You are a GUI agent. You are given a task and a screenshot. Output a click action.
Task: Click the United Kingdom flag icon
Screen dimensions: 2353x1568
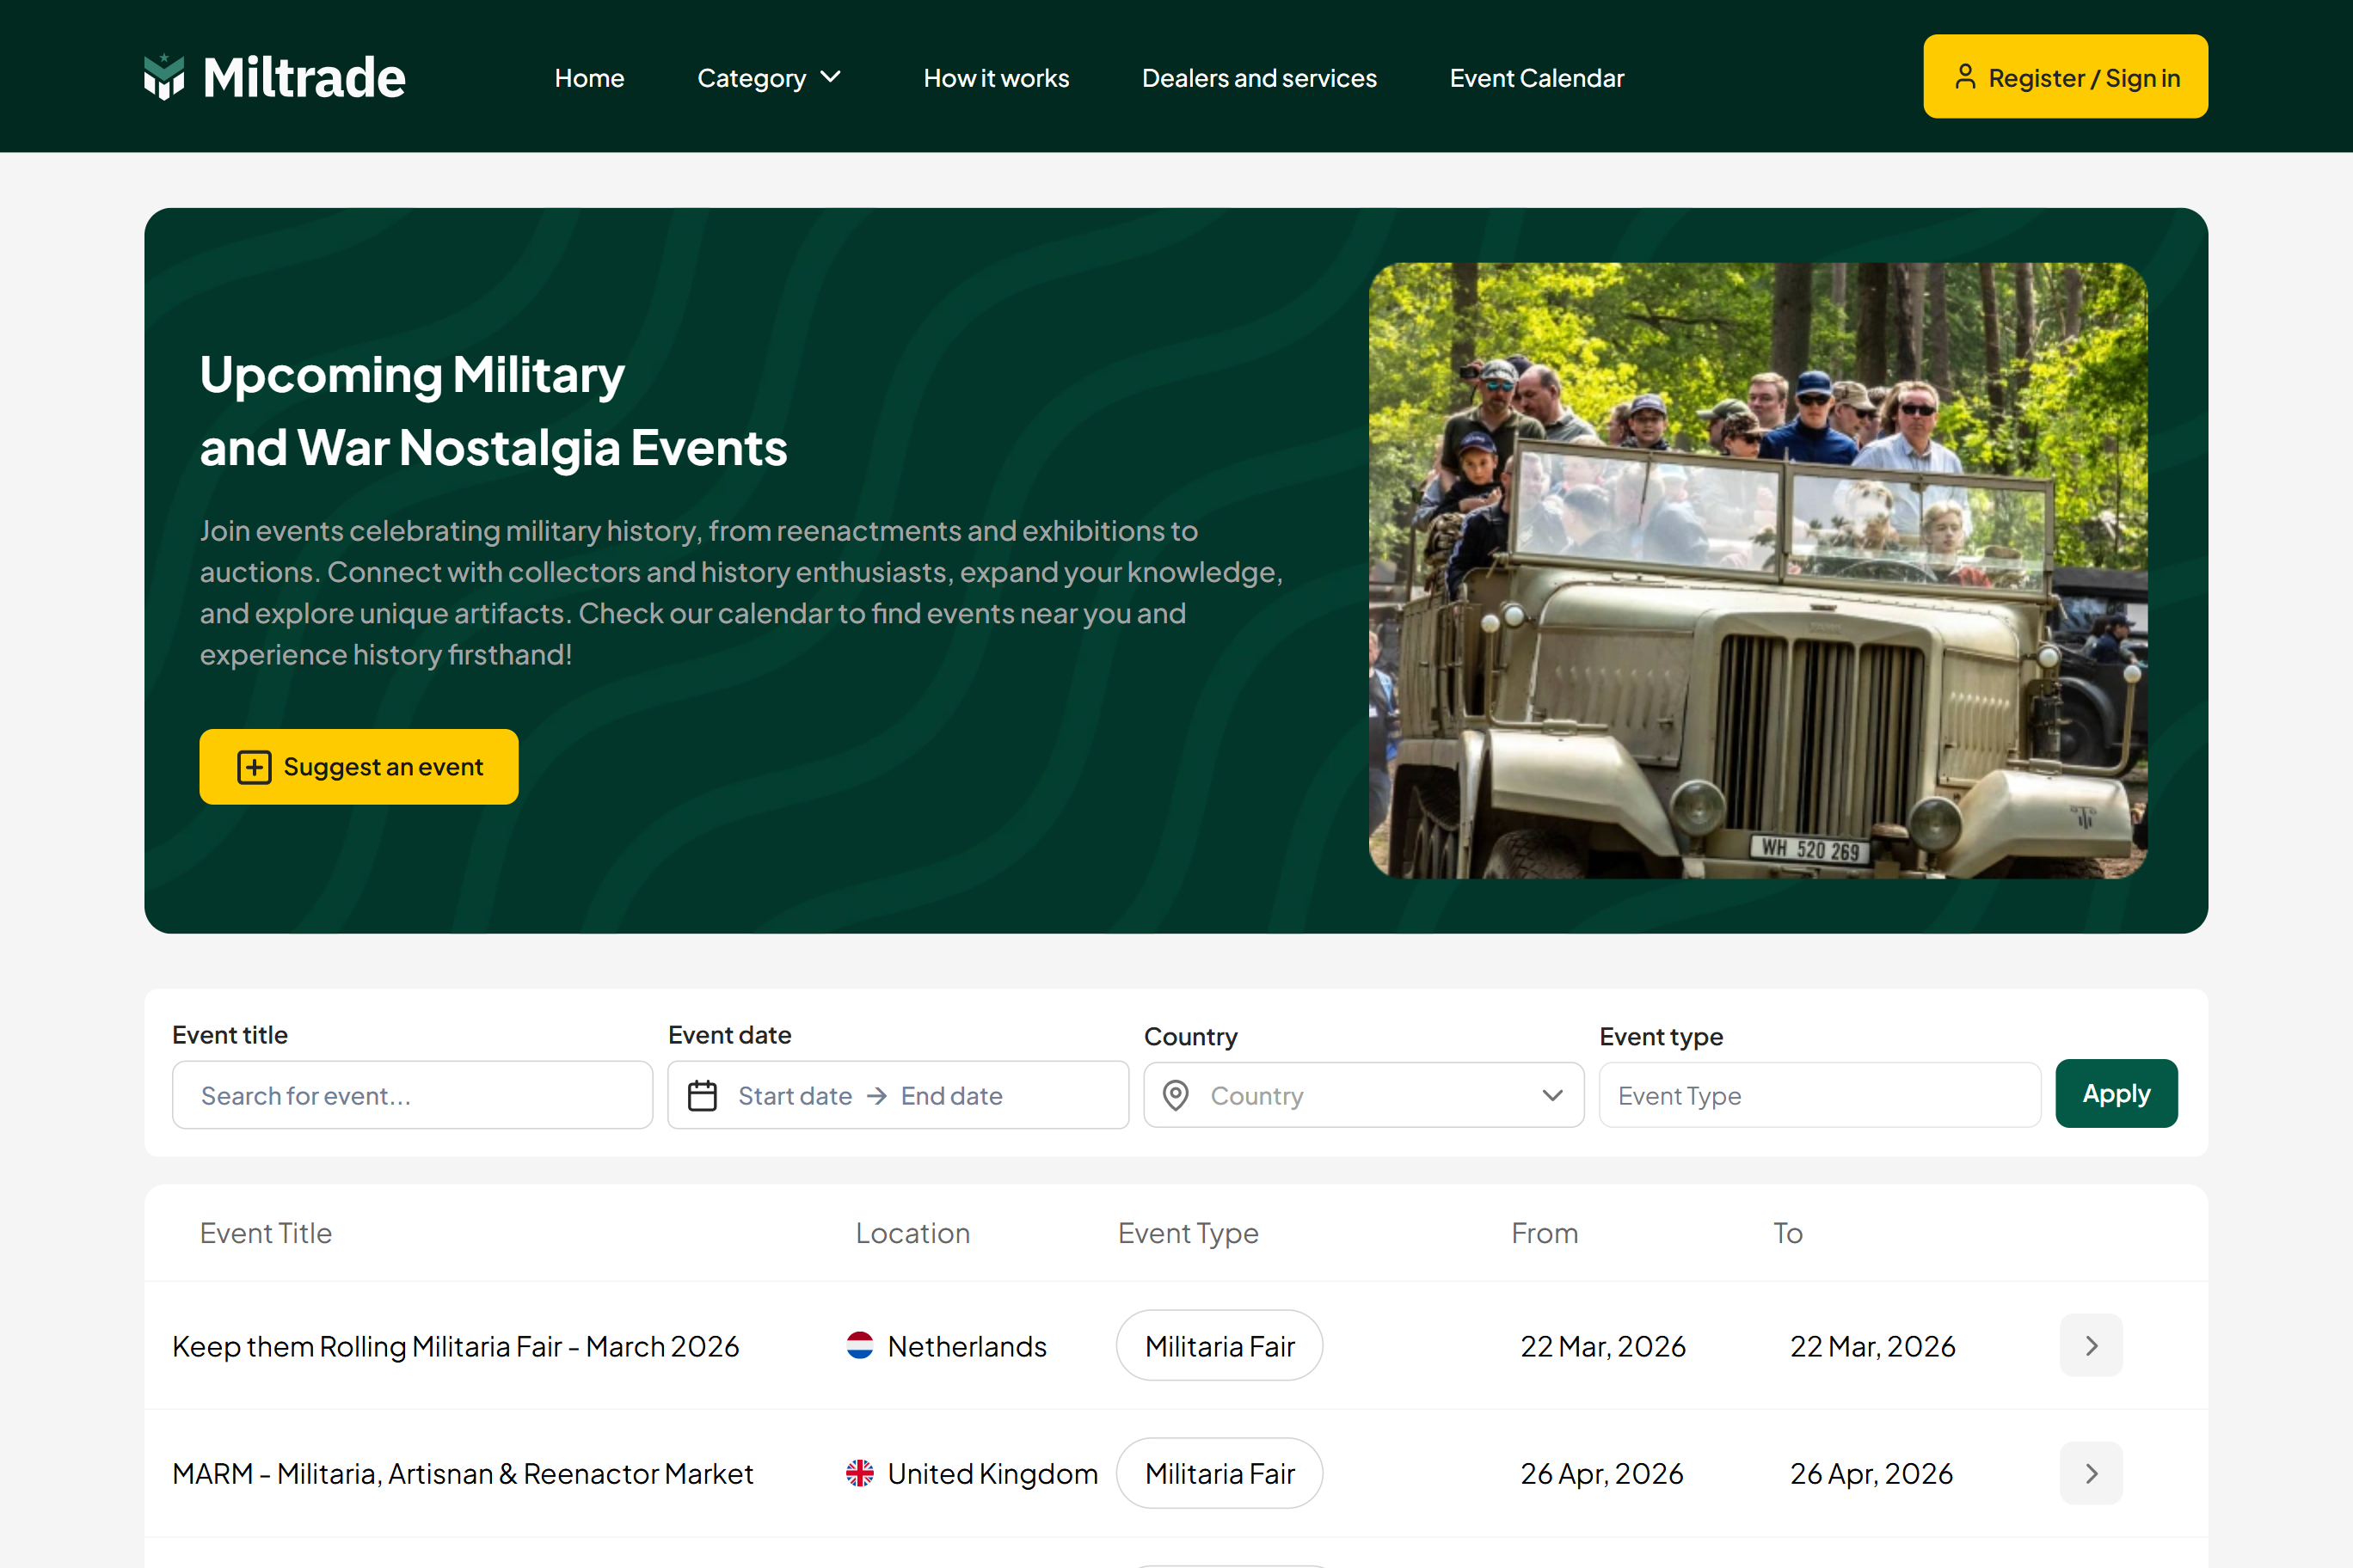click(859, 1473)
